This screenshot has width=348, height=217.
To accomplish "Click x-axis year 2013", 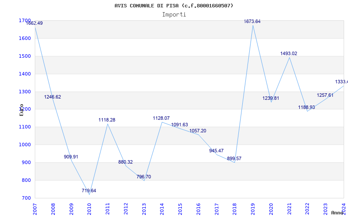I will coord(144,209).
